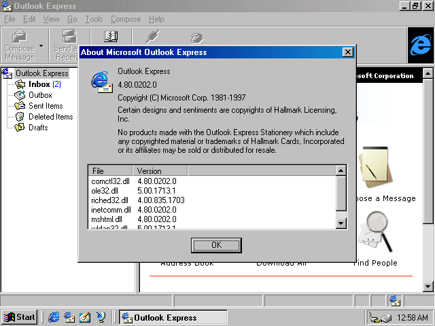Image resolution: width=435 pixels, height=326 pixels.
Task: Open the Address Book toolbar icon
Action: (x=111, y=37)
